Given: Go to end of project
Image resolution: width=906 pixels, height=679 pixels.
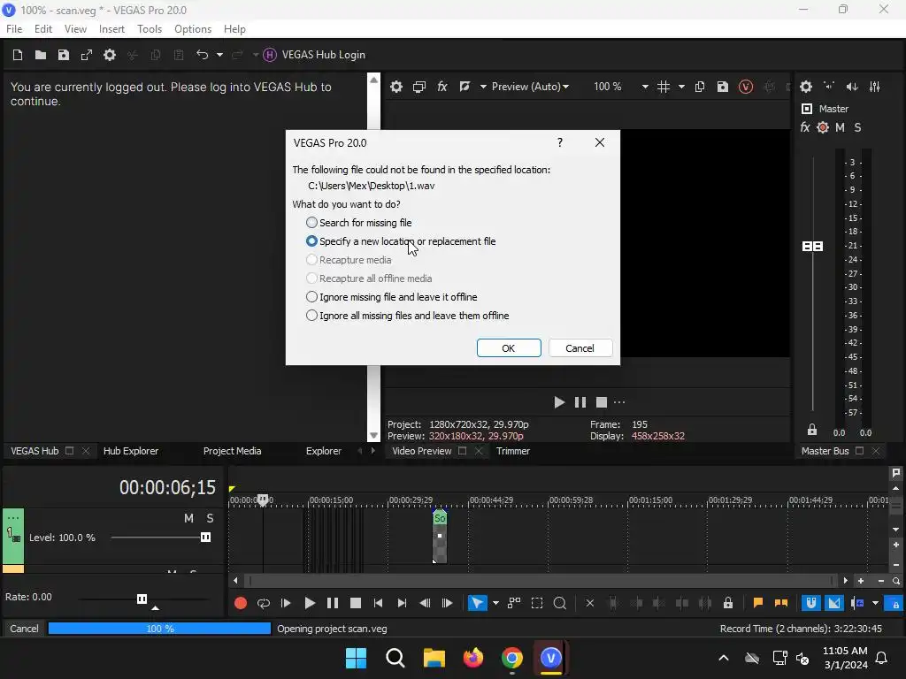Looking at the screenshot, I should point(403,603).
